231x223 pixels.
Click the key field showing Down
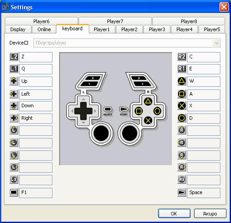36,106
